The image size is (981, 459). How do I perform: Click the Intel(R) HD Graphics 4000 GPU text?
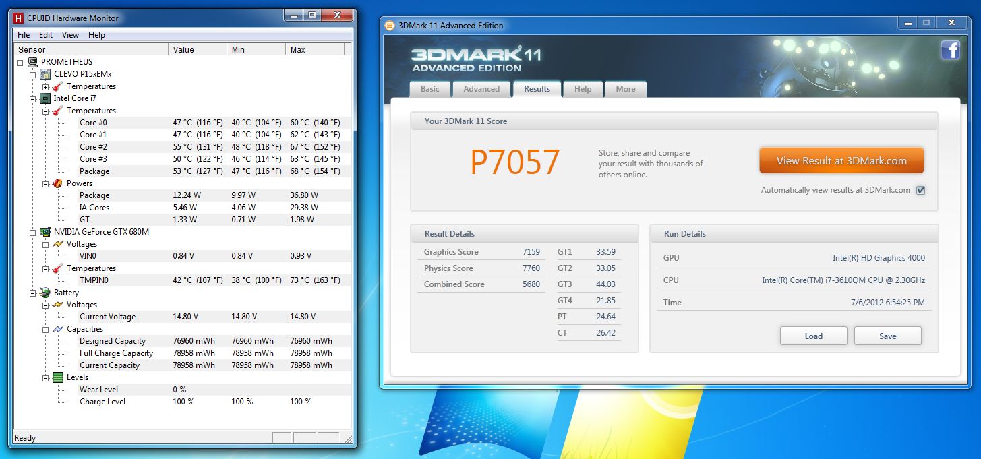coord(879,258)
